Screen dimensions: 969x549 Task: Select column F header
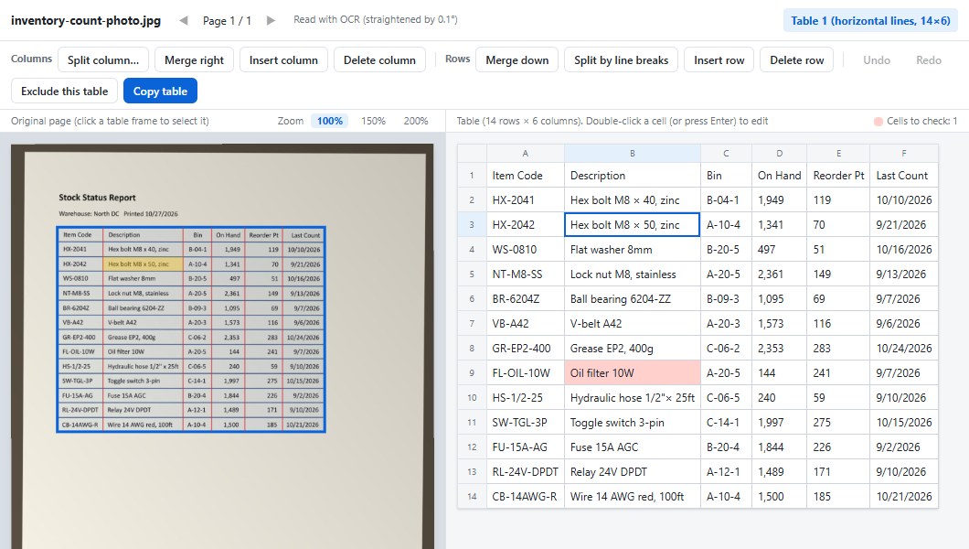click(903, 154)
